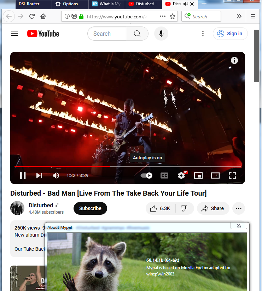Viewport: 262px width, 291px height.
Task: Open tracking protection shield icon
Action: [x=74, y=17]
